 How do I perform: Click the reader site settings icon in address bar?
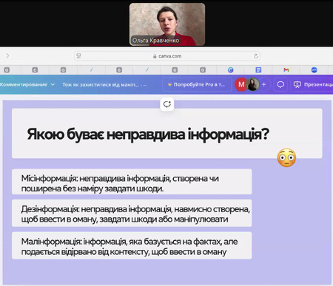pos(78,56)
